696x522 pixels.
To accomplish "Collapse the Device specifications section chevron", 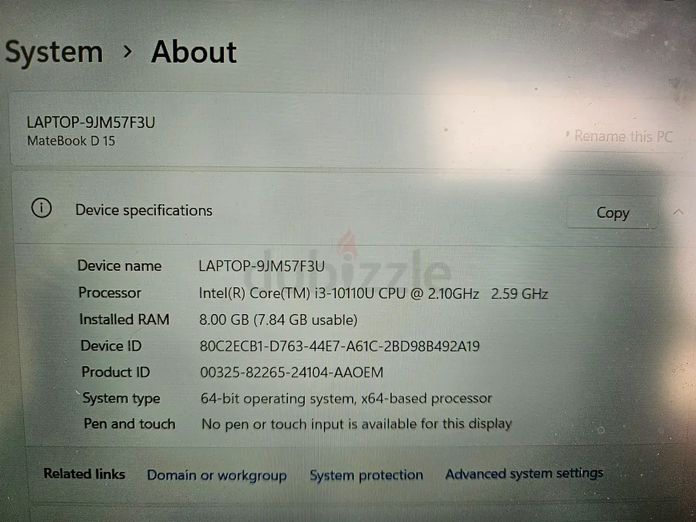I will (x=678, y=212).
